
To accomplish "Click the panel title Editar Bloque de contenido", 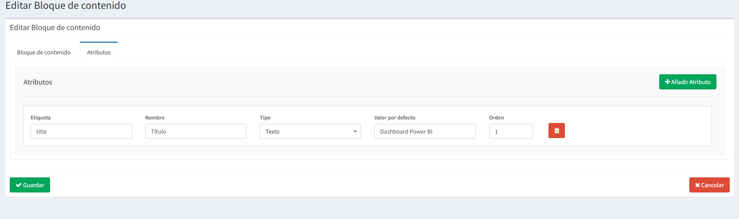I will pyautogui.click(x=55, y=27).
